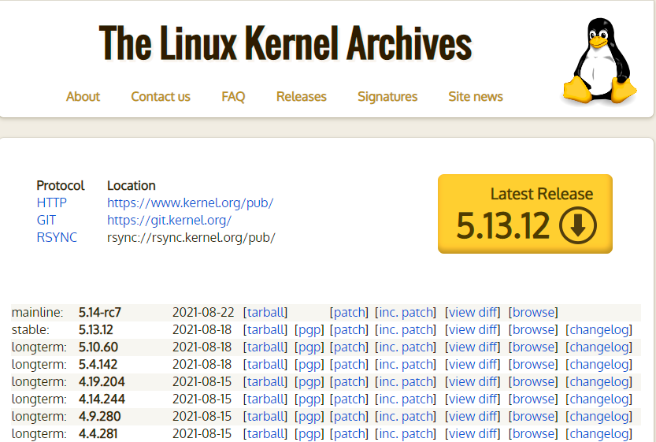The height and width of the screenshot is (442, 656).
Task: Download tarball for mainline 5.14-rc7
Action: (x=265, y=312)
